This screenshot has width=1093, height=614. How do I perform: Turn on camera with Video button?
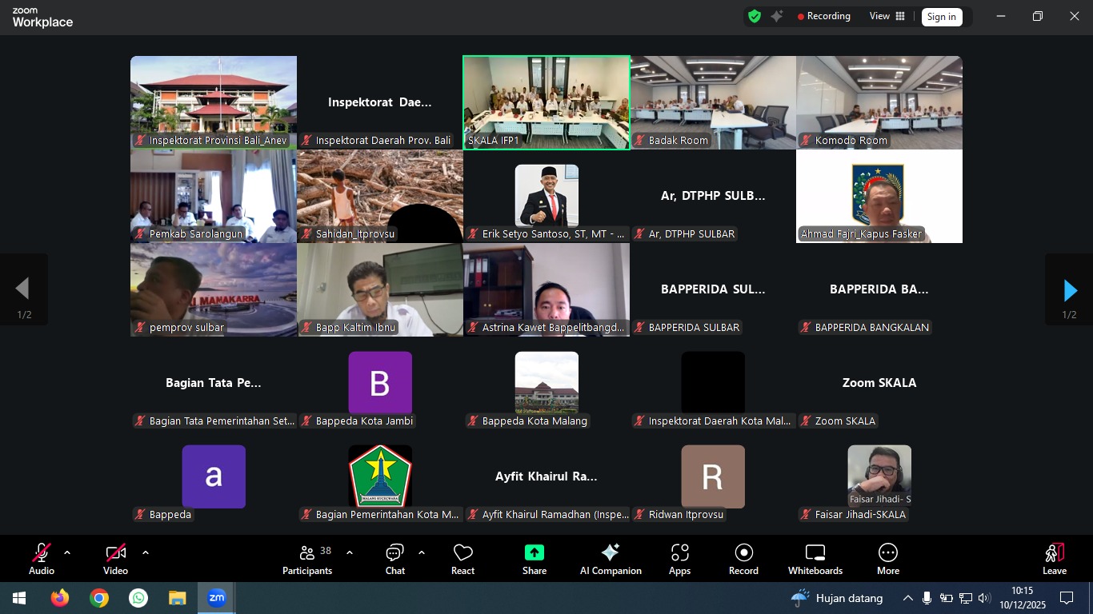(115, 559)
